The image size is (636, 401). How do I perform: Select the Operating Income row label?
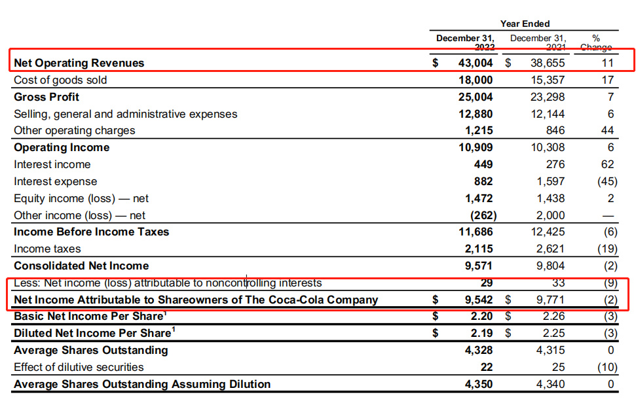tap(62, 147)
